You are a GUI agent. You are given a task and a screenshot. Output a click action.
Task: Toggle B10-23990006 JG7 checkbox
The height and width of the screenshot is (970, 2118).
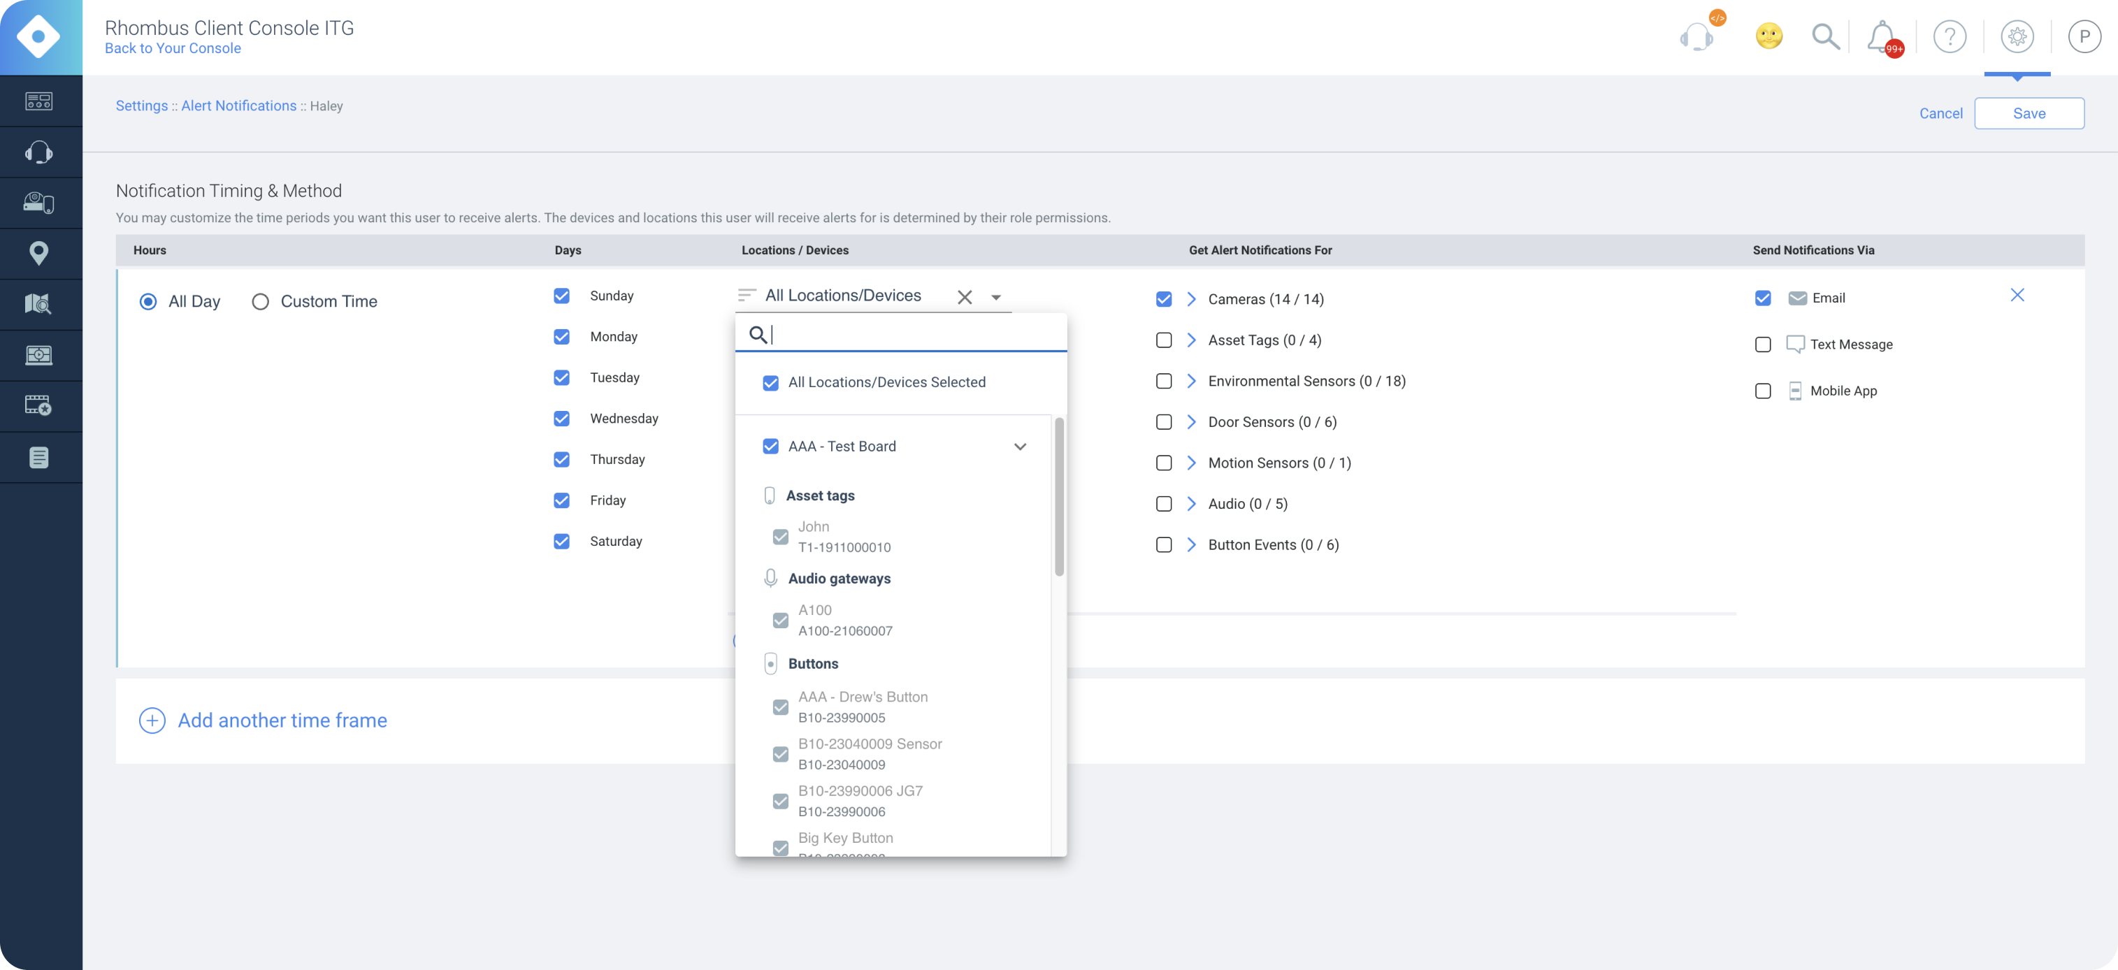(x=780, y=802)
